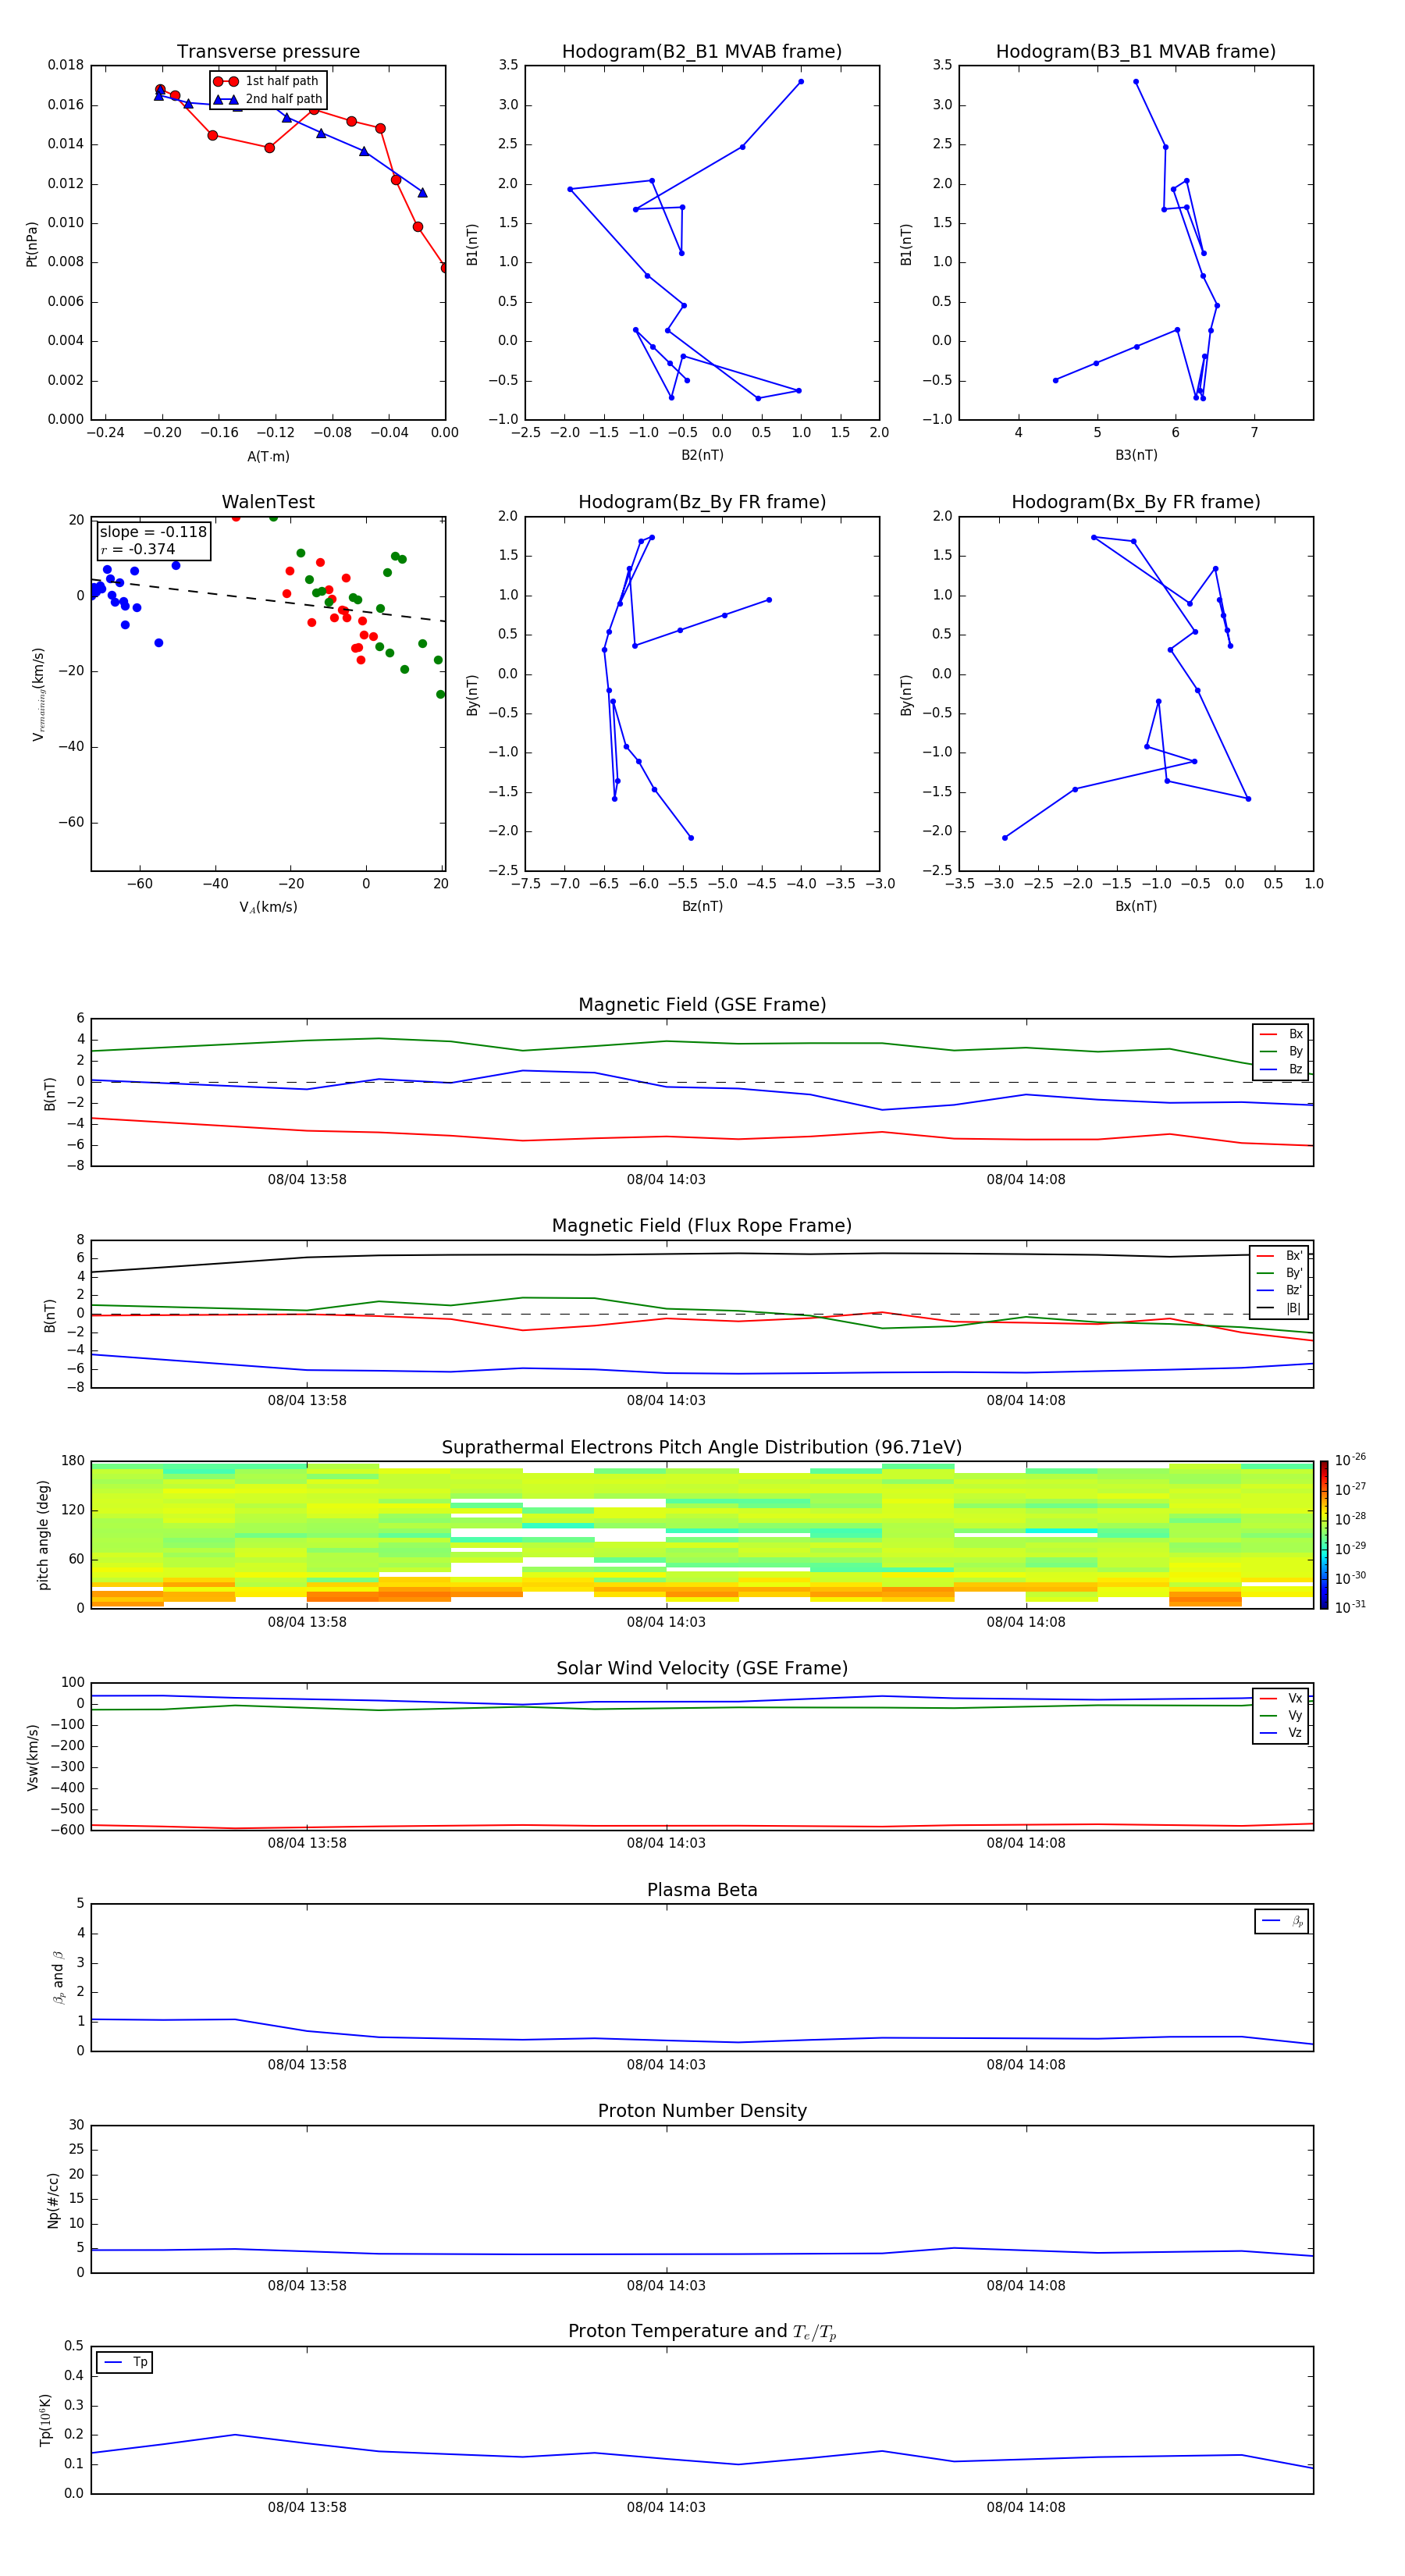This screenshot has height=2576, width=1405.
Task: Click the 'Np(#/cc)' axis label
Action: point(53,2200)
